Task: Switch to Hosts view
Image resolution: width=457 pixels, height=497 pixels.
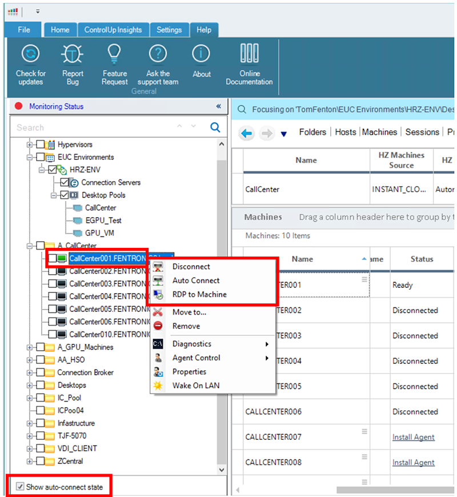Action: (346, 132)
